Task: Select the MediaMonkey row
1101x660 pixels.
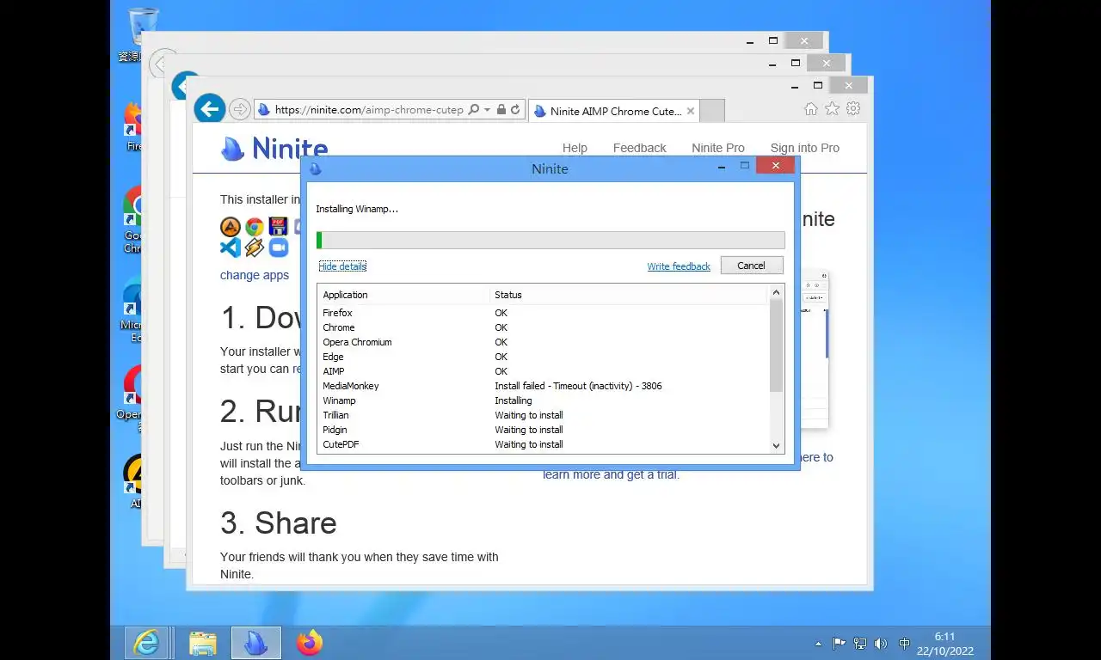Action: point(543,386)
